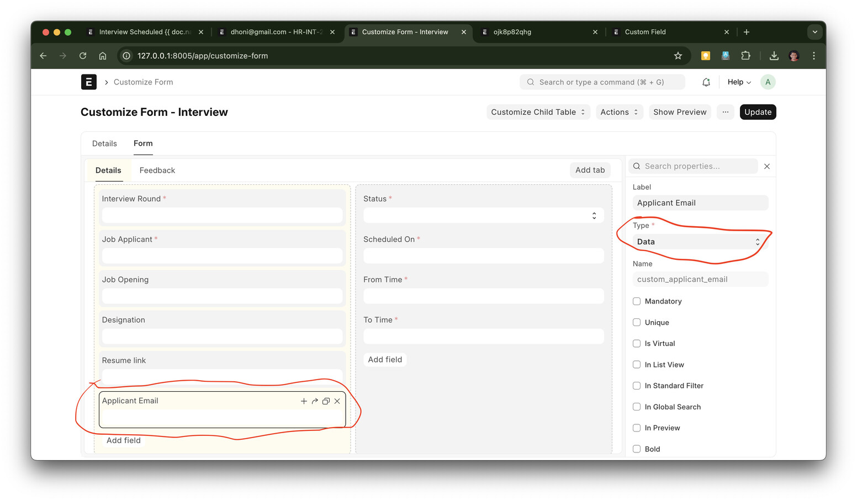
Task: Toggle In Standard Filter checkbox
Action: coord(637,386)
